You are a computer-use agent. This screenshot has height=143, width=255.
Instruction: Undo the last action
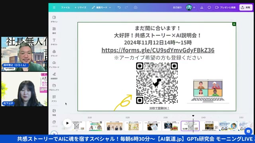(119, 8)
